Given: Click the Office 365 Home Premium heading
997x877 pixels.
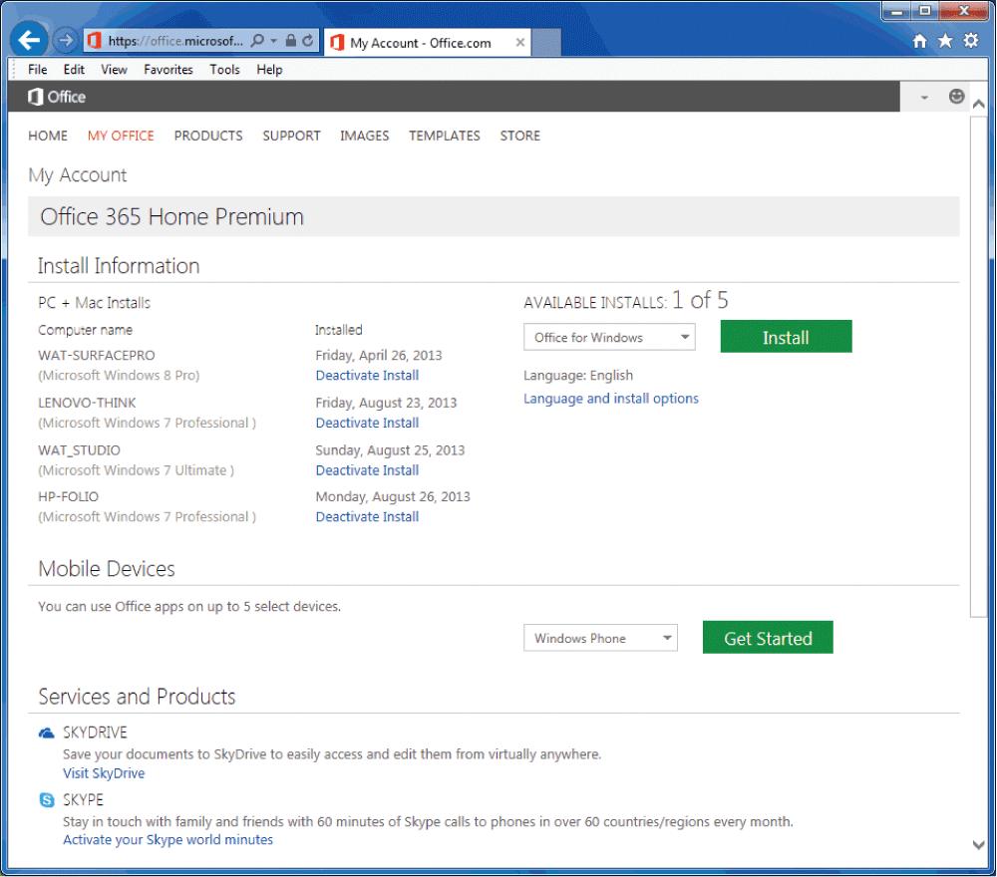Looking at the screenshot, I should point(171,216).
